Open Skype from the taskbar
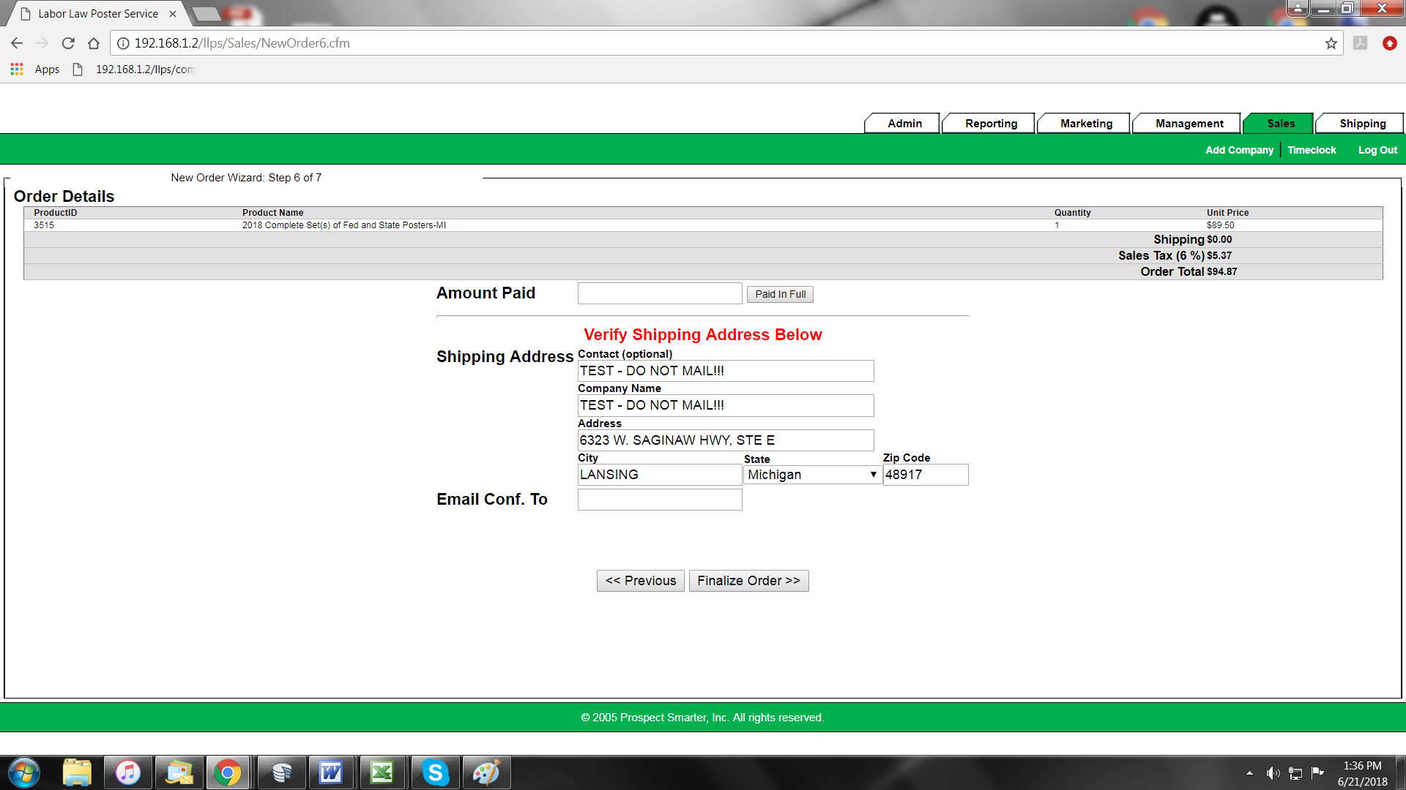The width and height of the screenshot is (1406, 790). pyautogui.click(x=435, y=772)
